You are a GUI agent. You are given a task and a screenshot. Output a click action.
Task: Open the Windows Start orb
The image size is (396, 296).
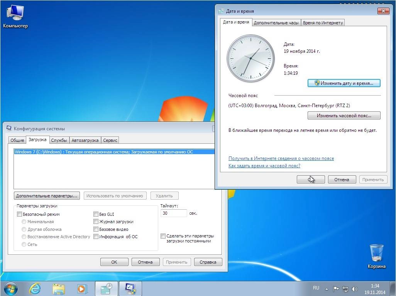point(11,289)
